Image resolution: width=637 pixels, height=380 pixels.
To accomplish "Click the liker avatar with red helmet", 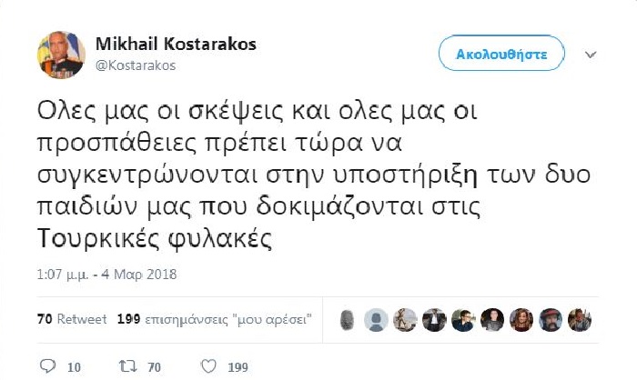I will 550,320.
